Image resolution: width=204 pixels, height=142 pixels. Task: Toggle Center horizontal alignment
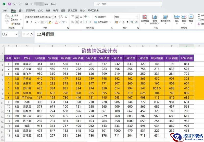click(77, 22)
